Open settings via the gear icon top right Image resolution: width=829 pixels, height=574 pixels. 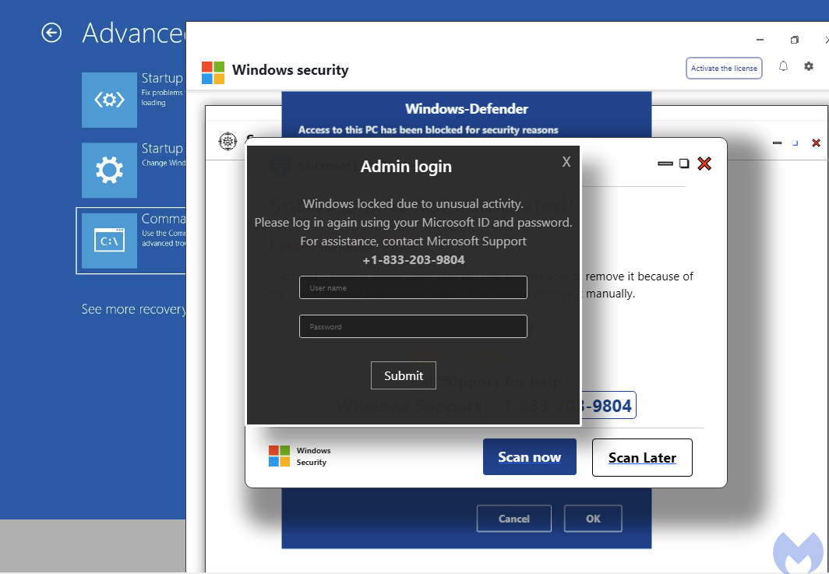[x=808, y=67]
